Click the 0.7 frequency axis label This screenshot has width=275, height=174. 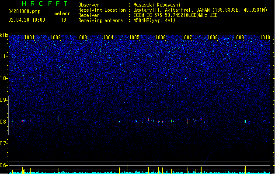pyautogui.click(x=3, y=144)
